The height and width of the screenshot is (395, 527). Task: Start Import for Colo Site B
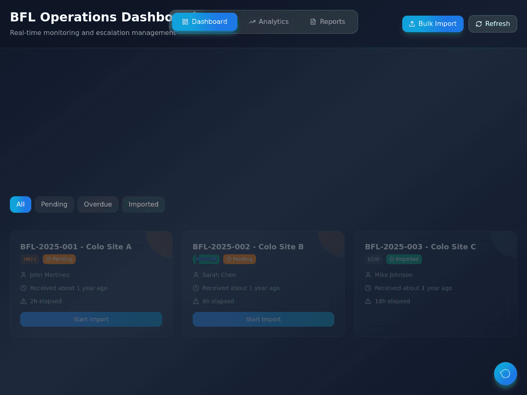point(263,319)
